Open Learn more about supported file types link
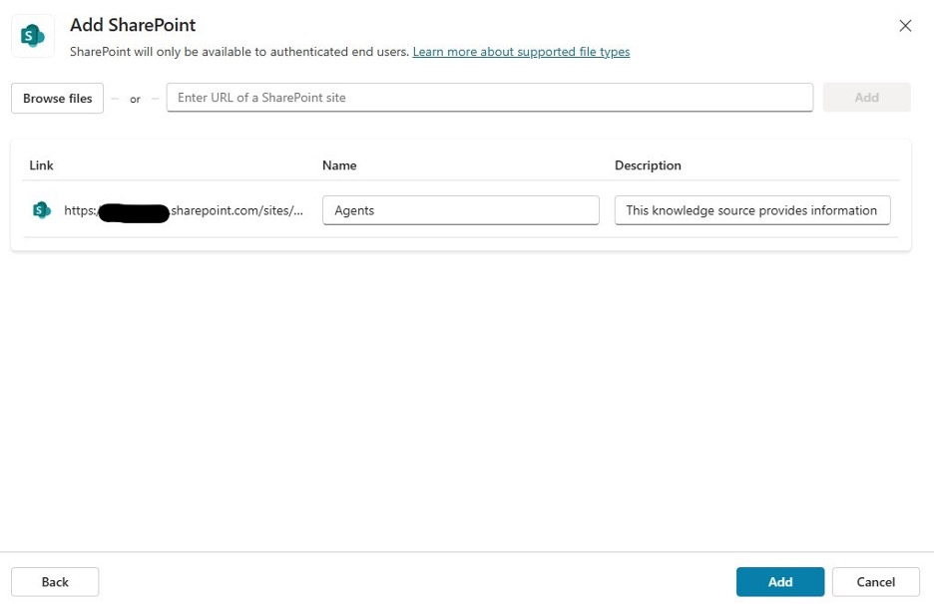 point(521,52)
